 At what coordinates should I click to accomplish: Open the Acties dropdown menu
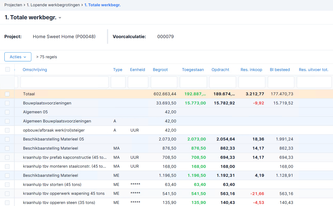coord(18,57)
